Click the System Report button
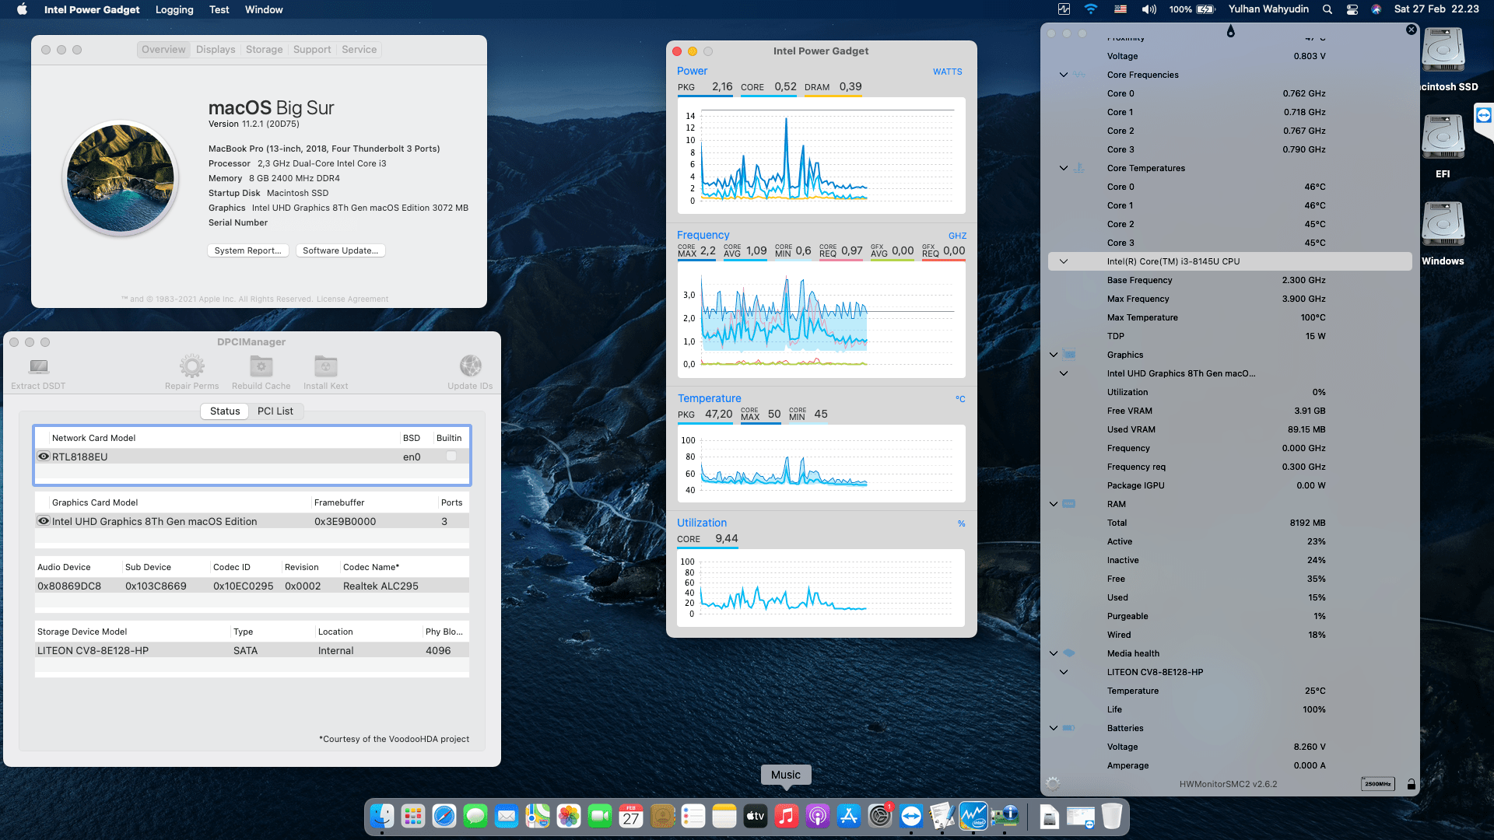This screenshot has width=1494, height=840. [x=247, y=250]
